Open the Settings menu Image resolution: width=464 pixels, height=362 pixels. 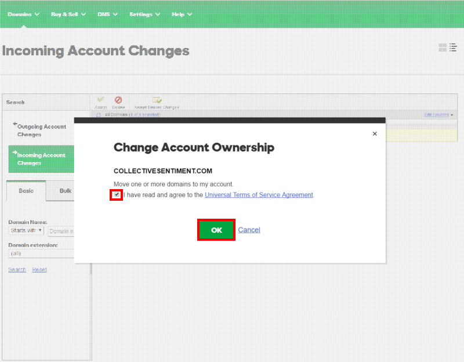pos(144,14)
